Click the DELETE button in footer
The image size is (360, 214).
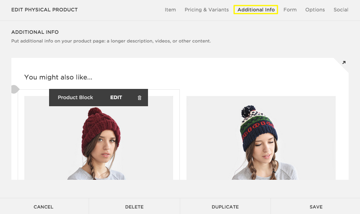point(134,207)
